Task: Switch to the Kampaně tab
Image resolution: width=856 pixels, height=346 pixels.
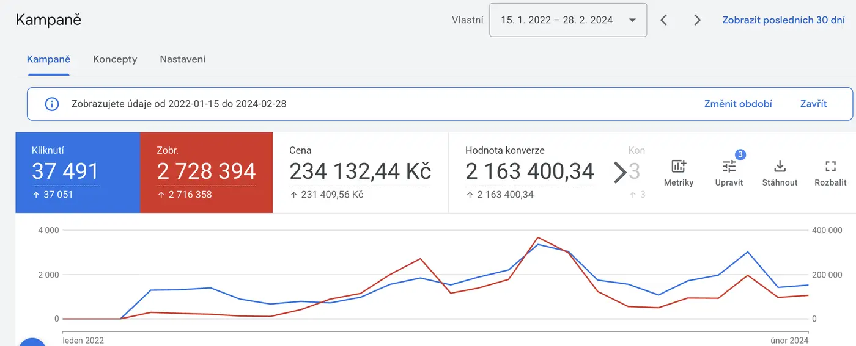Action: point(48,59)
